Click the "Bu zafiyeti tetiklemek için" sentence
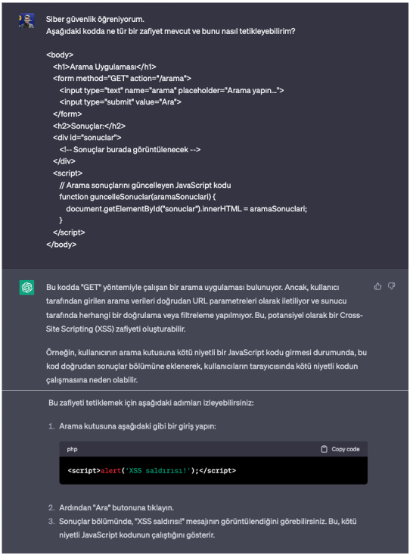 151,403
